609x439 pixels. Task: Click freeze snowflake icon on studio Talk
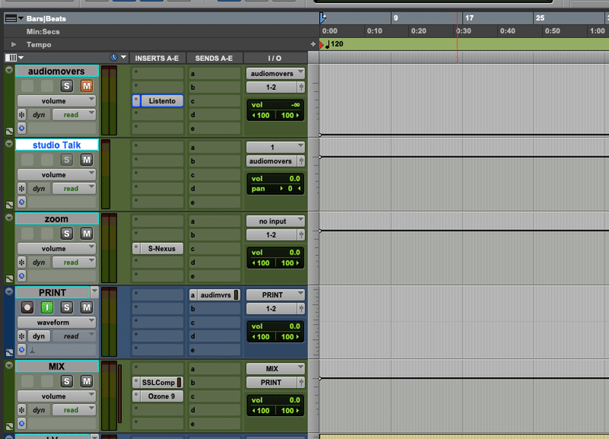coord(22,188)
